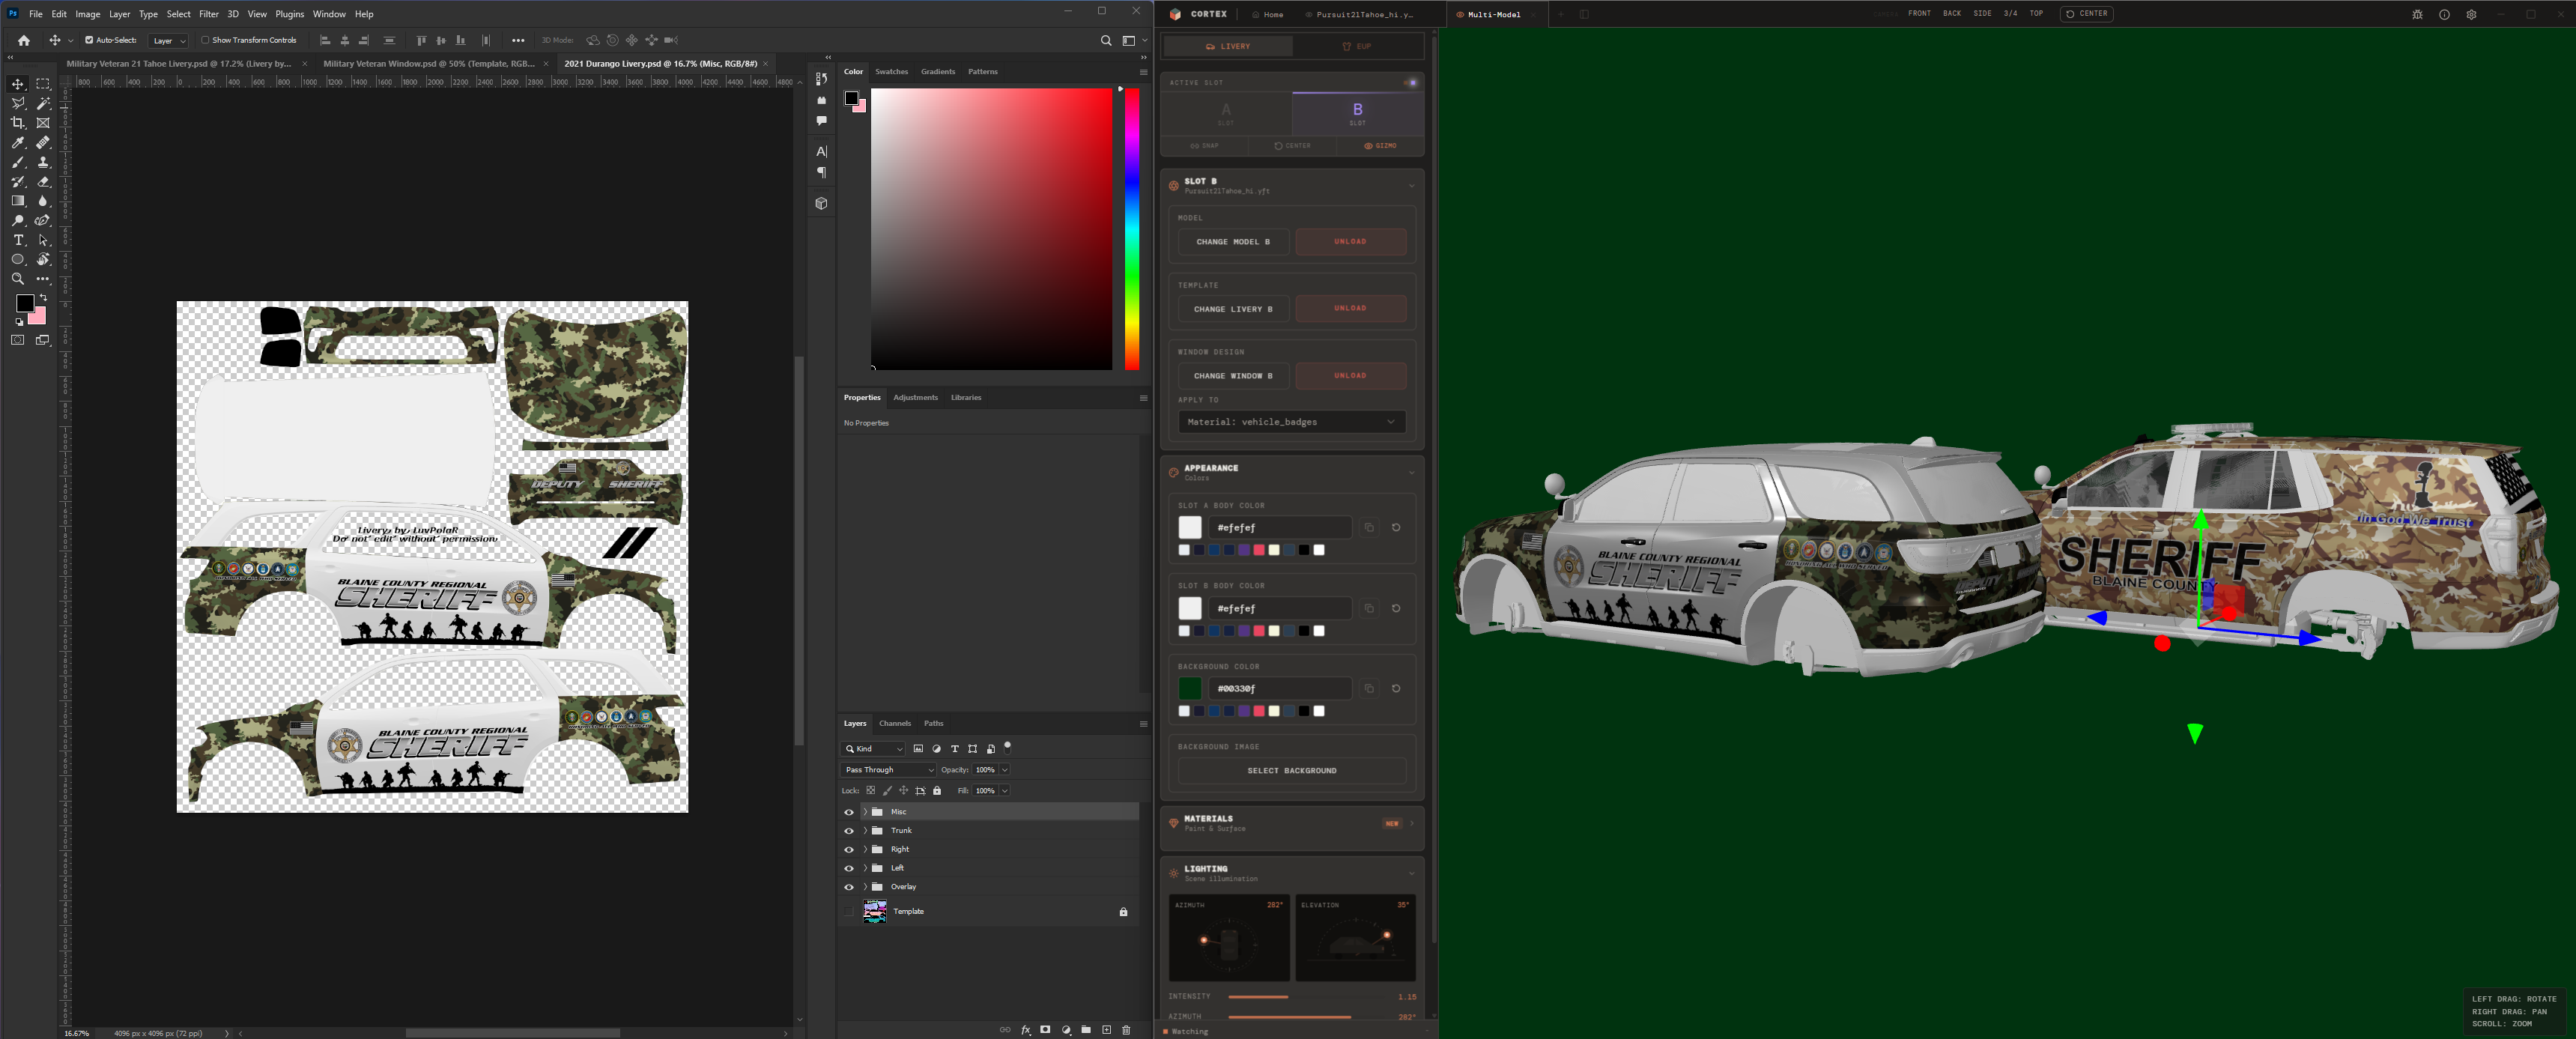Screen dimensions: 2576x1039
Task: Expand the Overlay layer group
Action: (865, 887)
